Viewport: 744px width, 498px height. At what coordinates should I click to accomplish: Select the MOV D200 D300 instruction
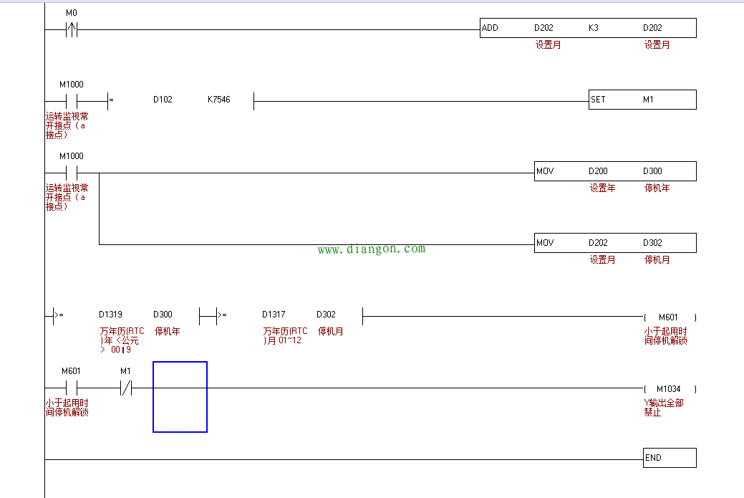pos(614,171)
